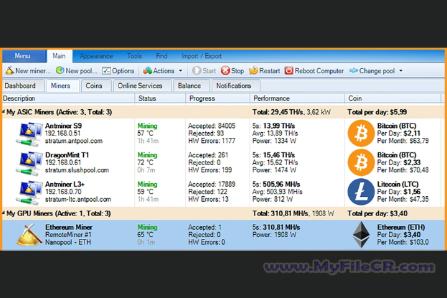Switch to the Appearance ribbon tab
The image size is (447, 298).
point(96,56)
